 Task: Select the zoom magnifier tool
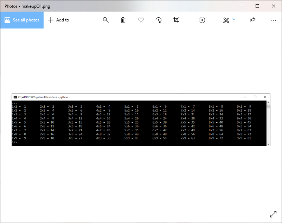pos(106,20)
